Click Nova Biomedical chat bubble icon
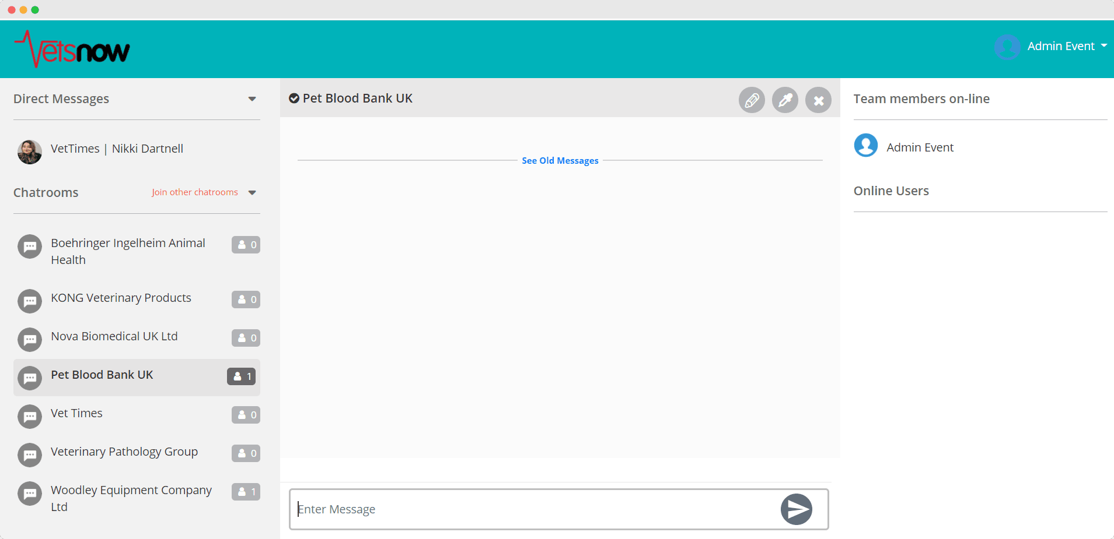The image size is (1114, 539). pyautogui.click(x=30, y=340)
